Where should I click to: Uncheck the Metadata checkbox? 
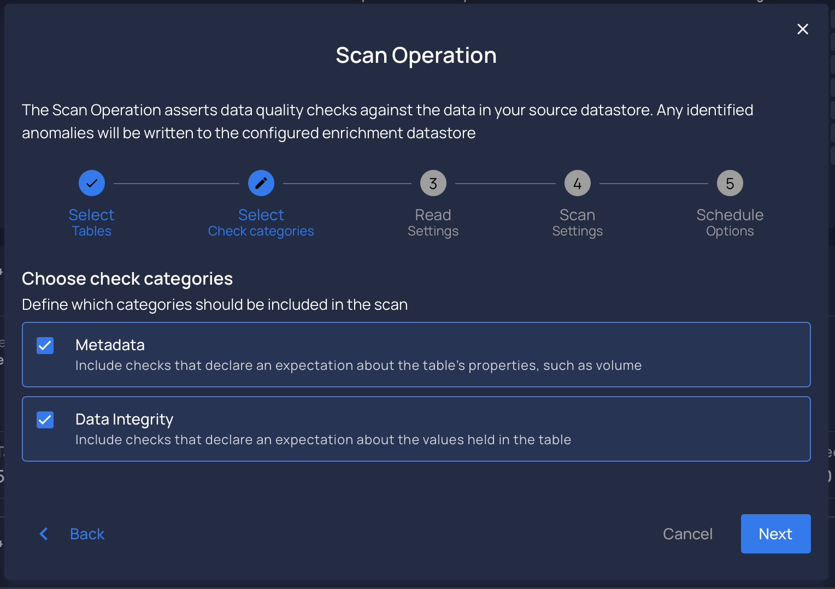[x=45, y=345]
